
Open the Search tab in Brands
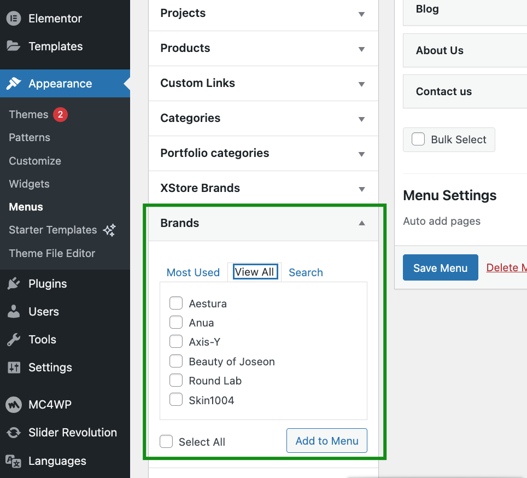click(x=306, y=272)
